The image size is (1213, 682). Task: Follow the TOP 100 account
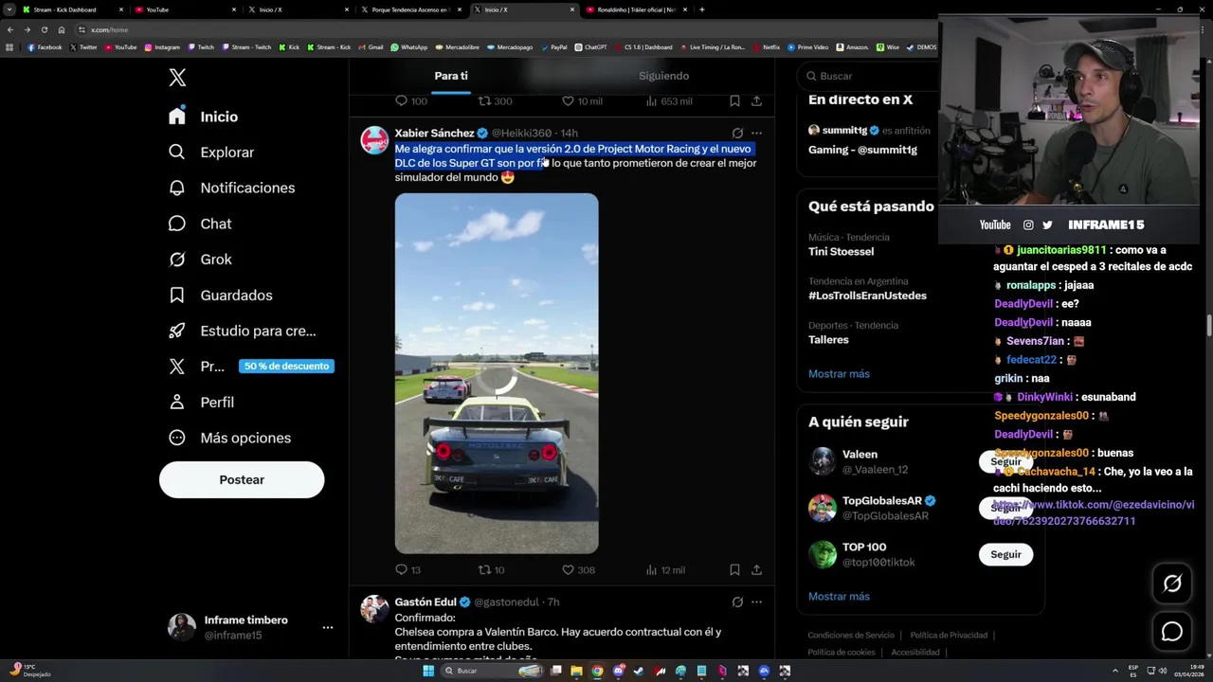[x=1005, y=555]
